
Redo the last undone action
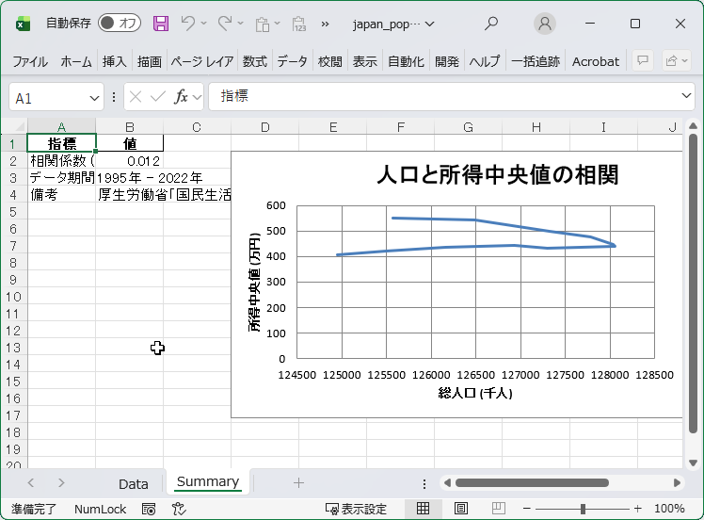pos(225,23)
